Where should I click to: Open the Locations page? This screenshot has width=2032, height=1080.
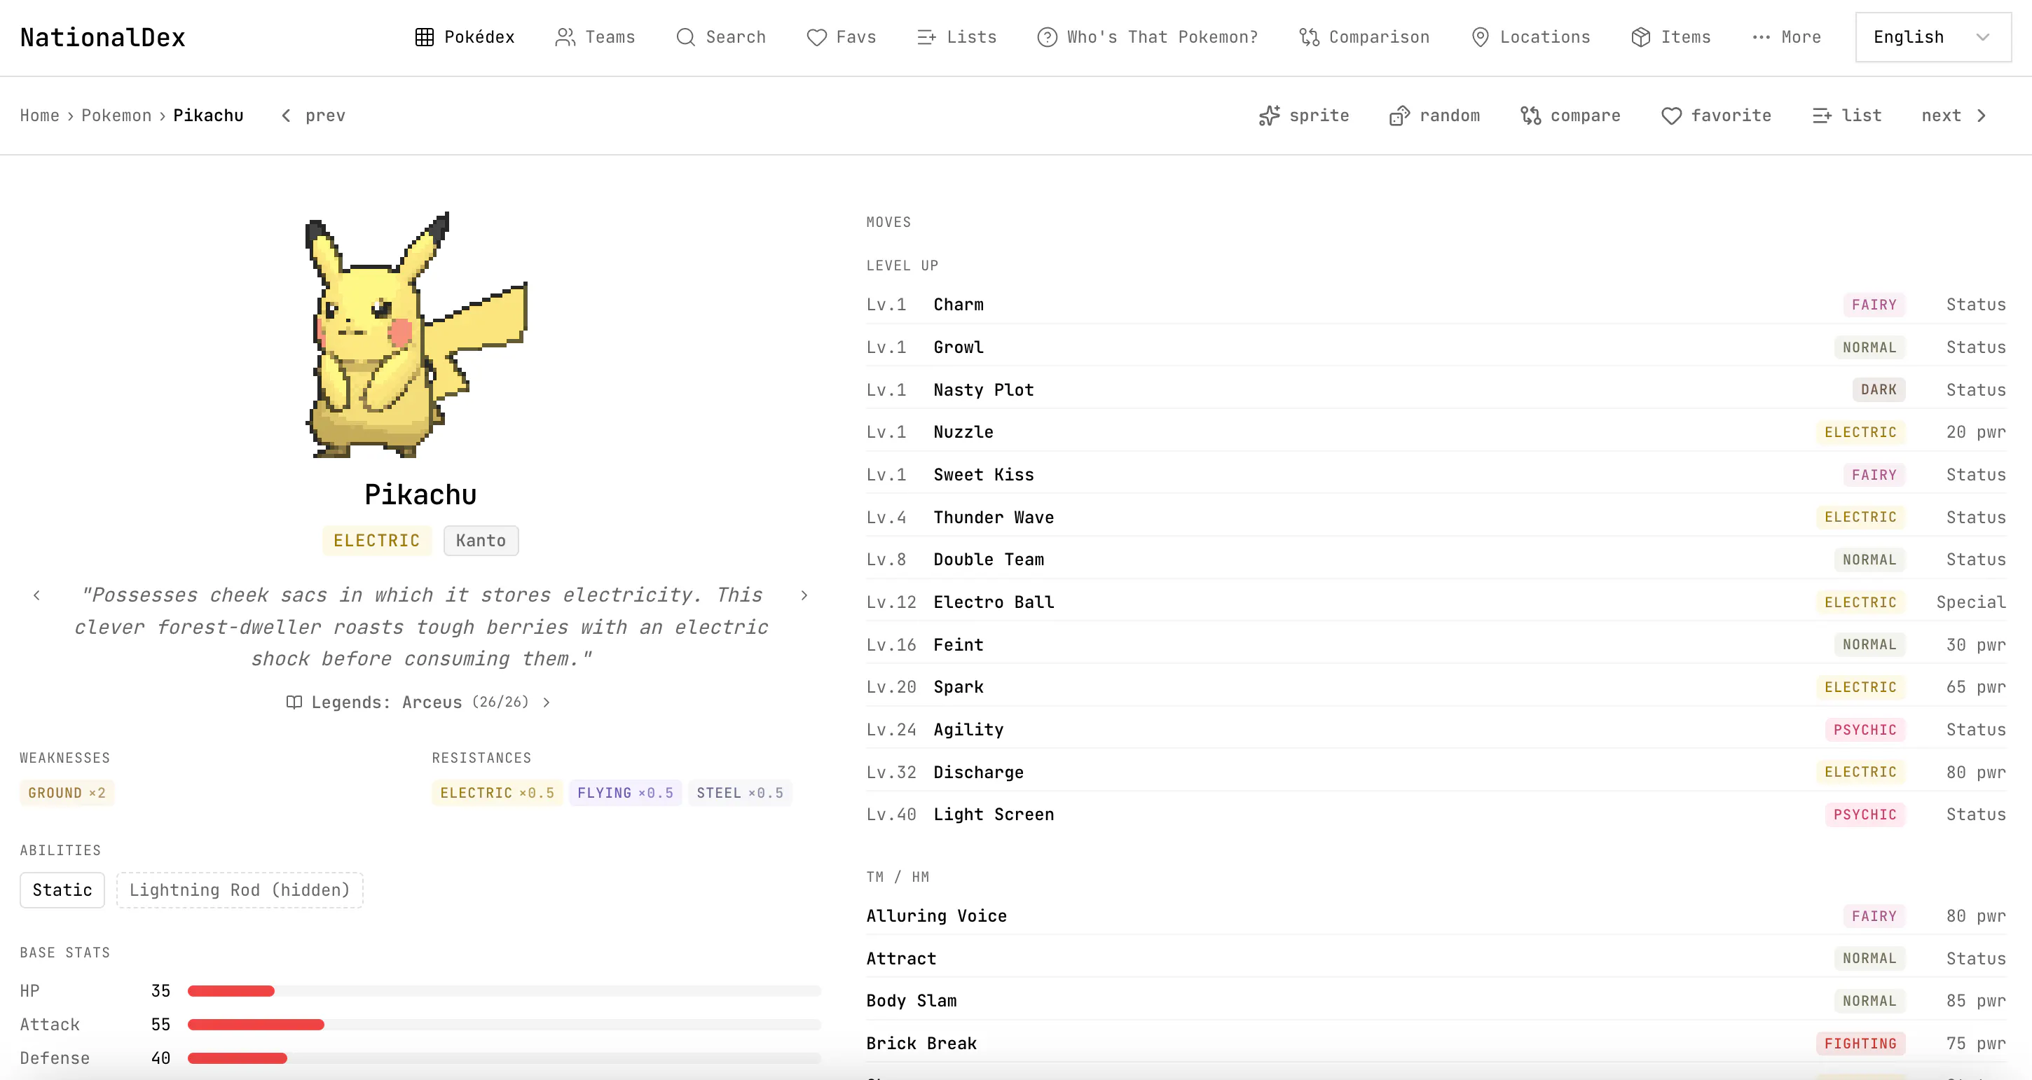point(1530,37)
